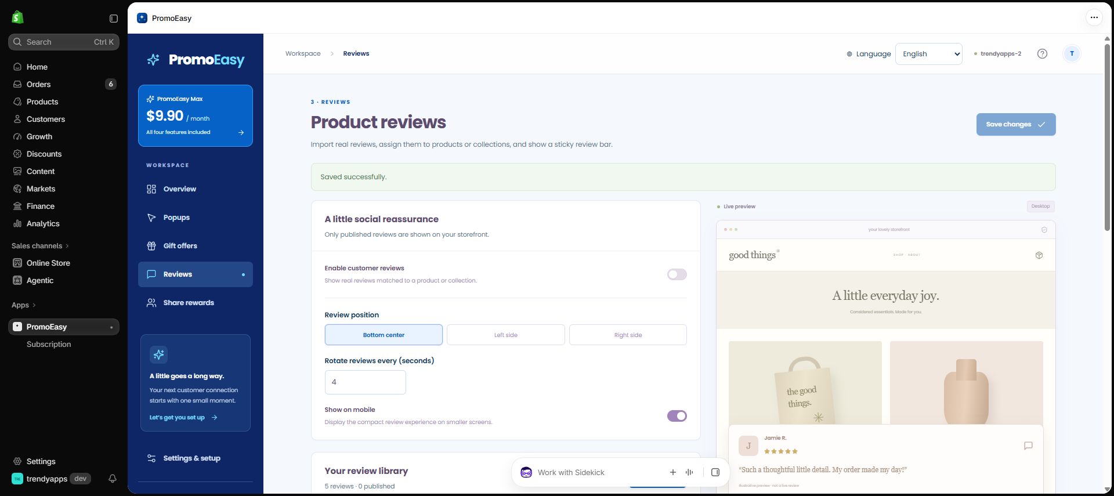
Task: Click the shield icon in preview browser bar
Action: [1044, 230]
